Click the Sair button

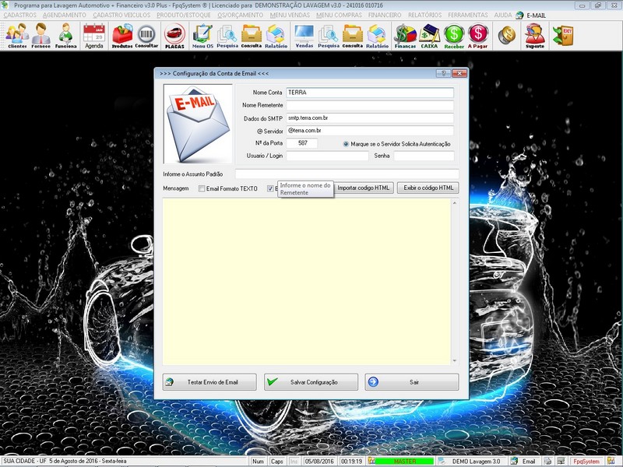412,382
